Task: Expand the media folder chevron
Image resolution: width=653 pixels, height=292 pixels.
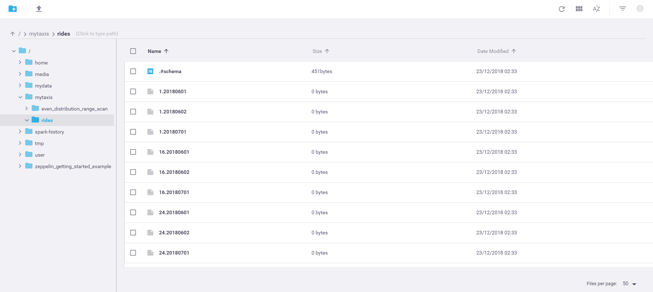Action: point(20,74)
